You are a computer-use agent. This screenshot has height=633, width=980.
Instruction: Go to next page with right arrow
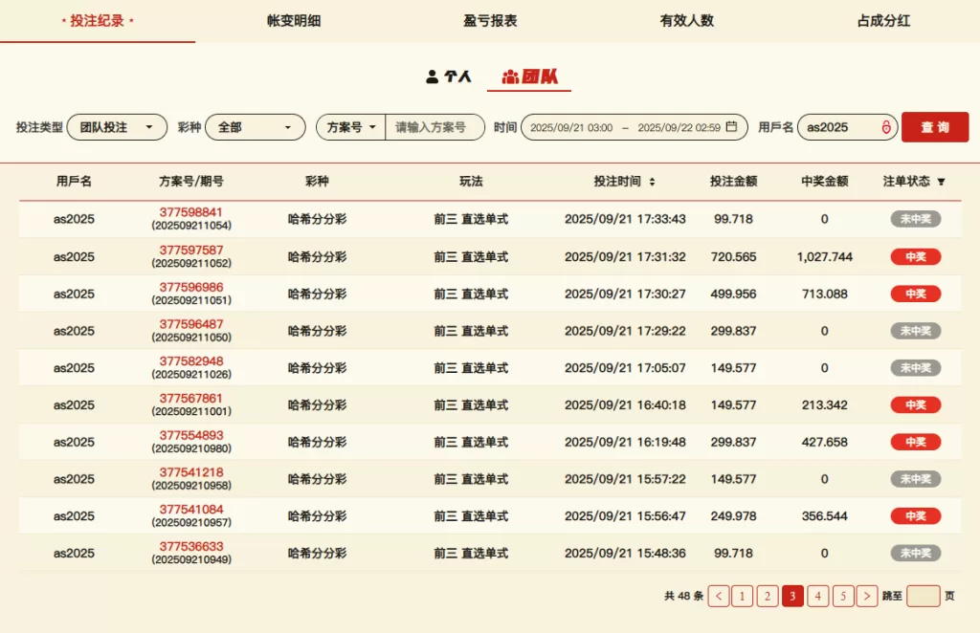pos(866,596)
